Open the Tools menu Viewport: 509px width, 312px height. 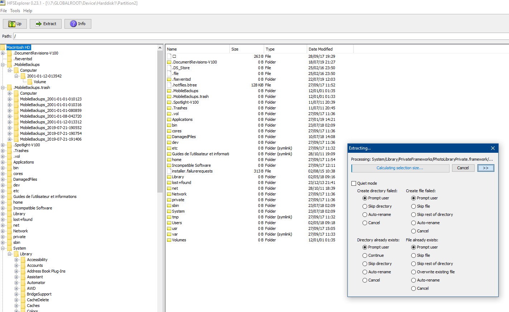(x=15, y=11)
